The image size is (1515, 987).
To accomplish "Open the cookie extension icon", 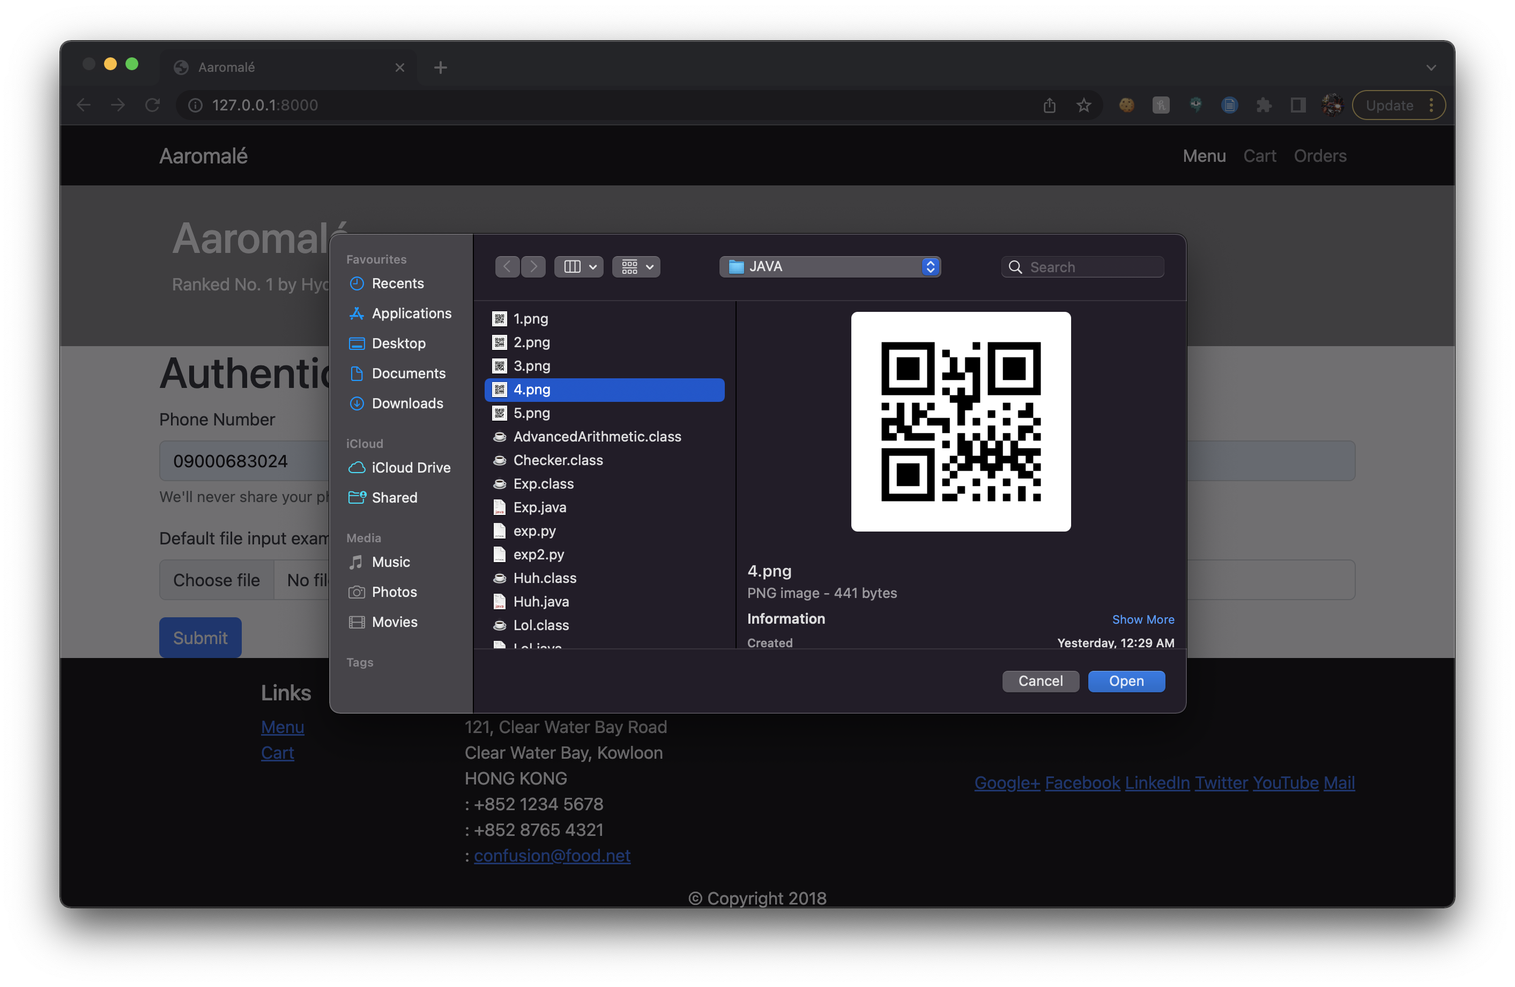I will tap(1127, 105).
